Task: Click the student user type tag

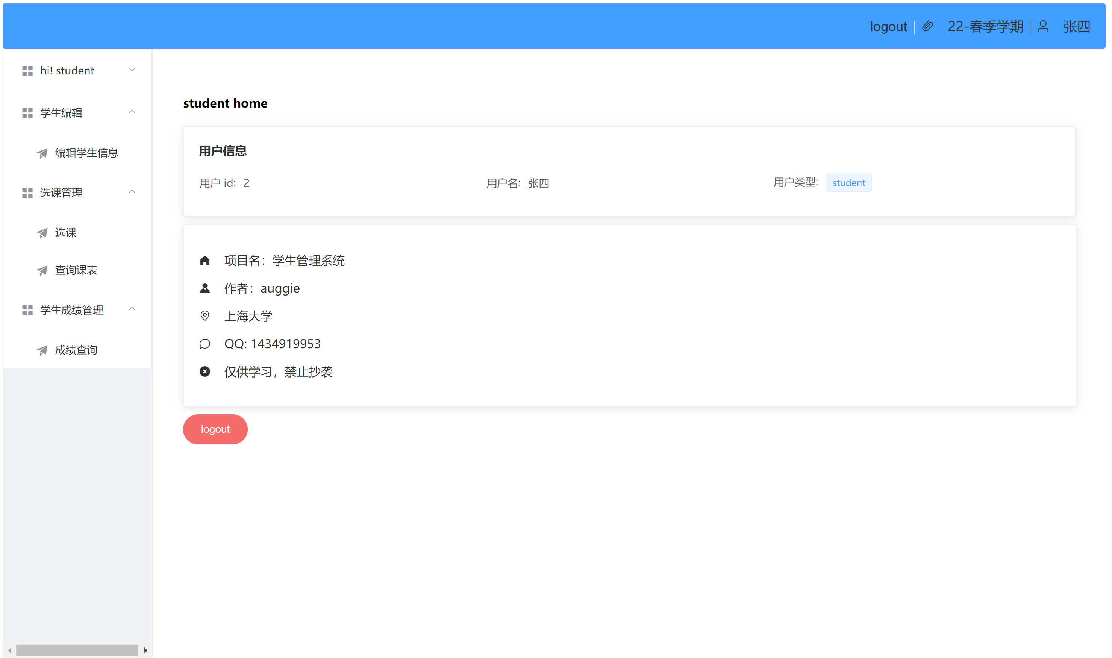Action: pos(848,183)
